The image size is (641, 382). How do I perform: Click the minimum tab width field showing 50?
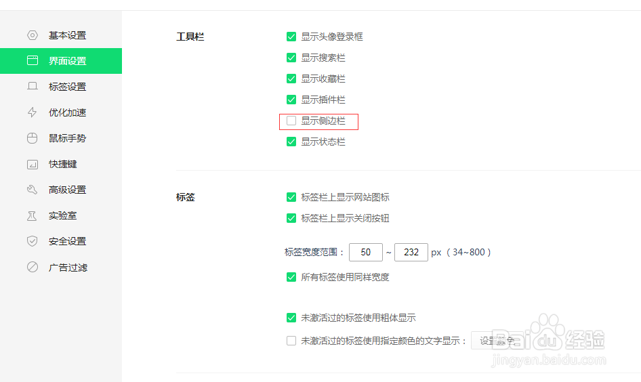click(x=366, y=252)
